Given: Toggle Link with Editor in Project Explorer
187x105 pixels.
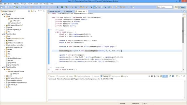Looking at the screenshot, I should point(32,11).
